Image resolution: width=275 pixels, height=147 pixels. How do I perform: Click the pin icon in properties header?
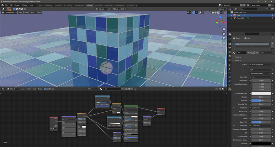(272, 38)
